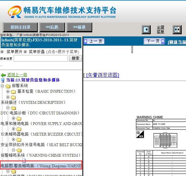186x176 pixels.
Task: Open 基本检查 (BASIC INSPECTION) item
Action: click(x=46, y=91)
